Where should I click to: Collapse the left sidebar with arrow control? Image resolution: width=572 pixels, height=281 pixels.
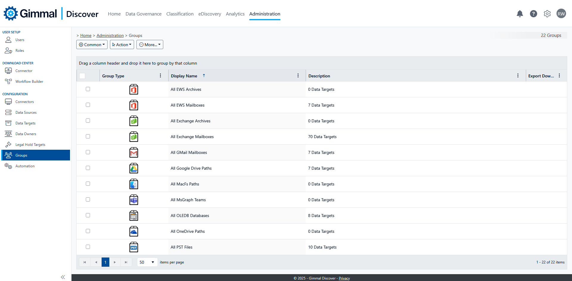coord(63,277)
